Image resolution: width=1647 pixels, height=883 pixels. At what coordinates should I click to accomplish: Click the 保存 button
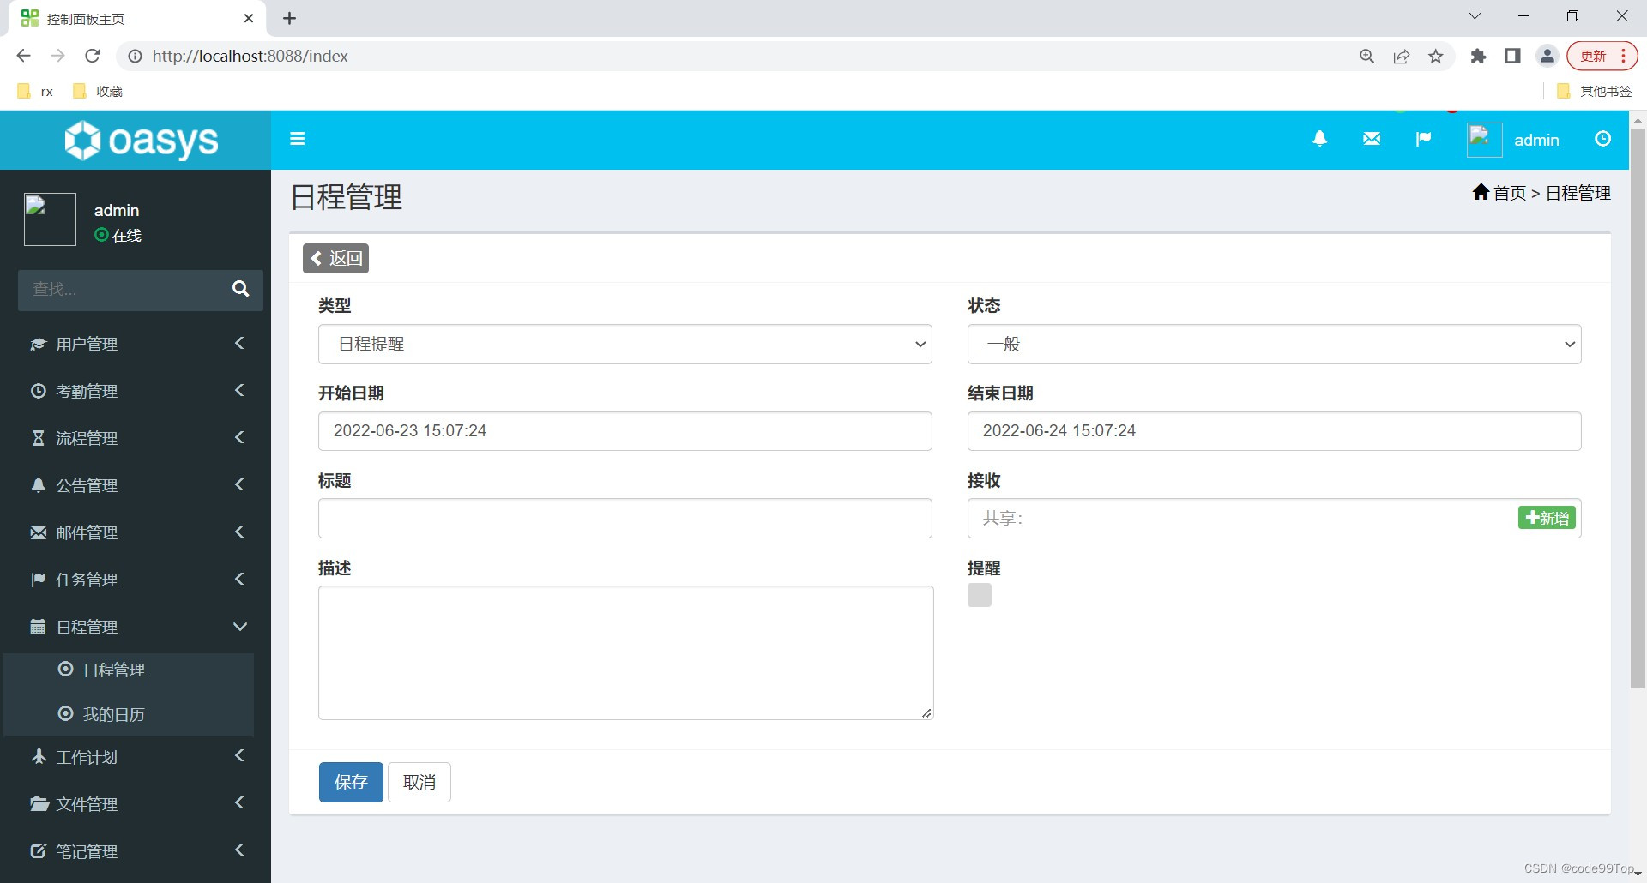(350, 782)
